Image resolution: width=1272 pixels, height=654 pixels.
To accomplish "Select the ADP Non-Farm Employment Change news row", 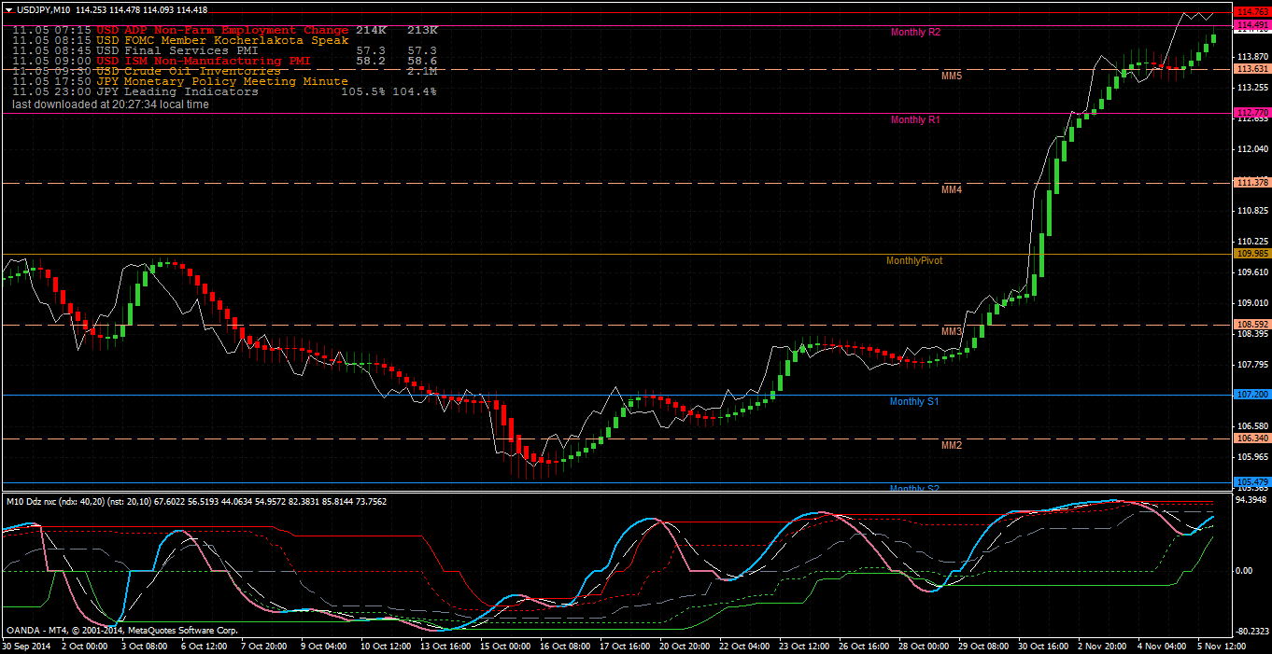I will (225, 31).
